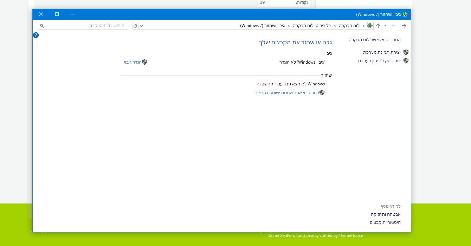
Task: Open 'אבטחה ותחזוקה' link
Action: [386, 214]
